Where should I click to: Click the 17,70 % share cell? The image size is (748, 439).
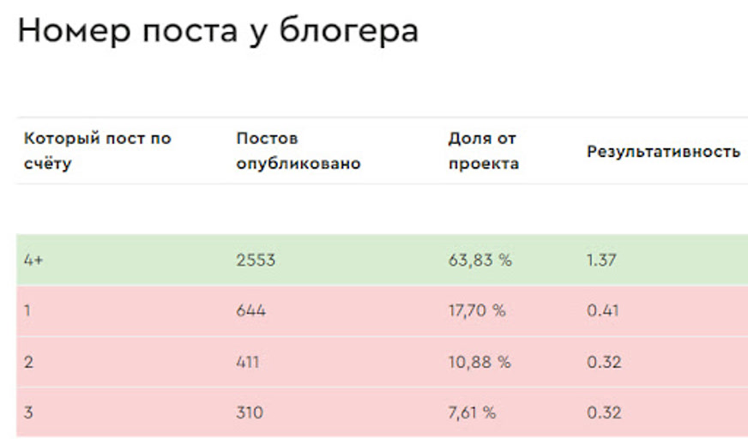477,310
